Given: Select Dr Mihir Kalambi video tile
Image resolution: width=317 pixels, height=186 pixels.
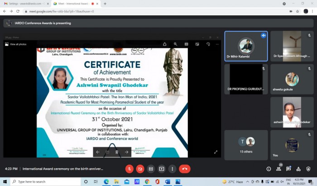Looking at the screenshot, I should point(246,46).
